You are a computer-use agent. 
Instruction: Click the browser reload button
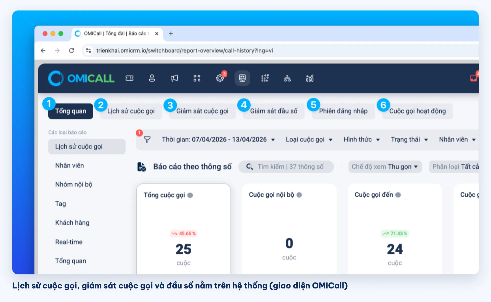(72, 50)
